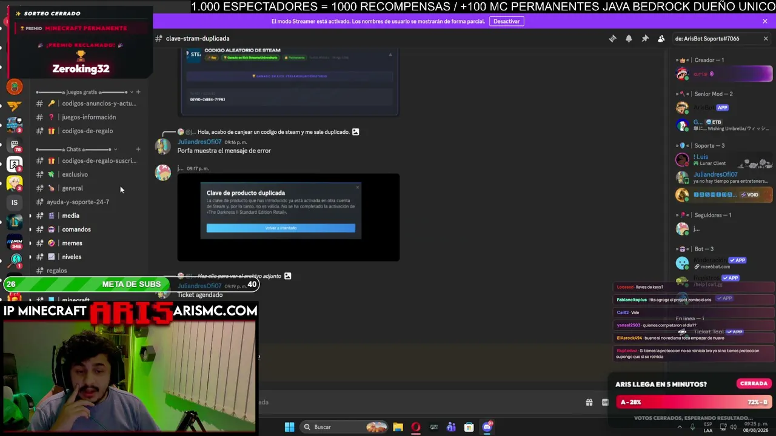The width and height of the screenshot is (776, 436).
Task: Expand threads under the comandos channel
Action: click(x=30, y=230)
